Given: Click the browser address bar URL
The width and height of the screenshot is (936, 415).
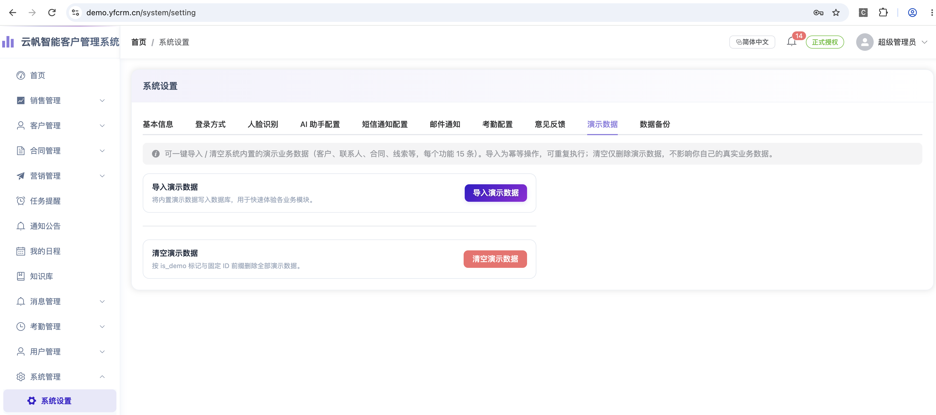Looking at the screenshot, I should (x=141, y=13).
